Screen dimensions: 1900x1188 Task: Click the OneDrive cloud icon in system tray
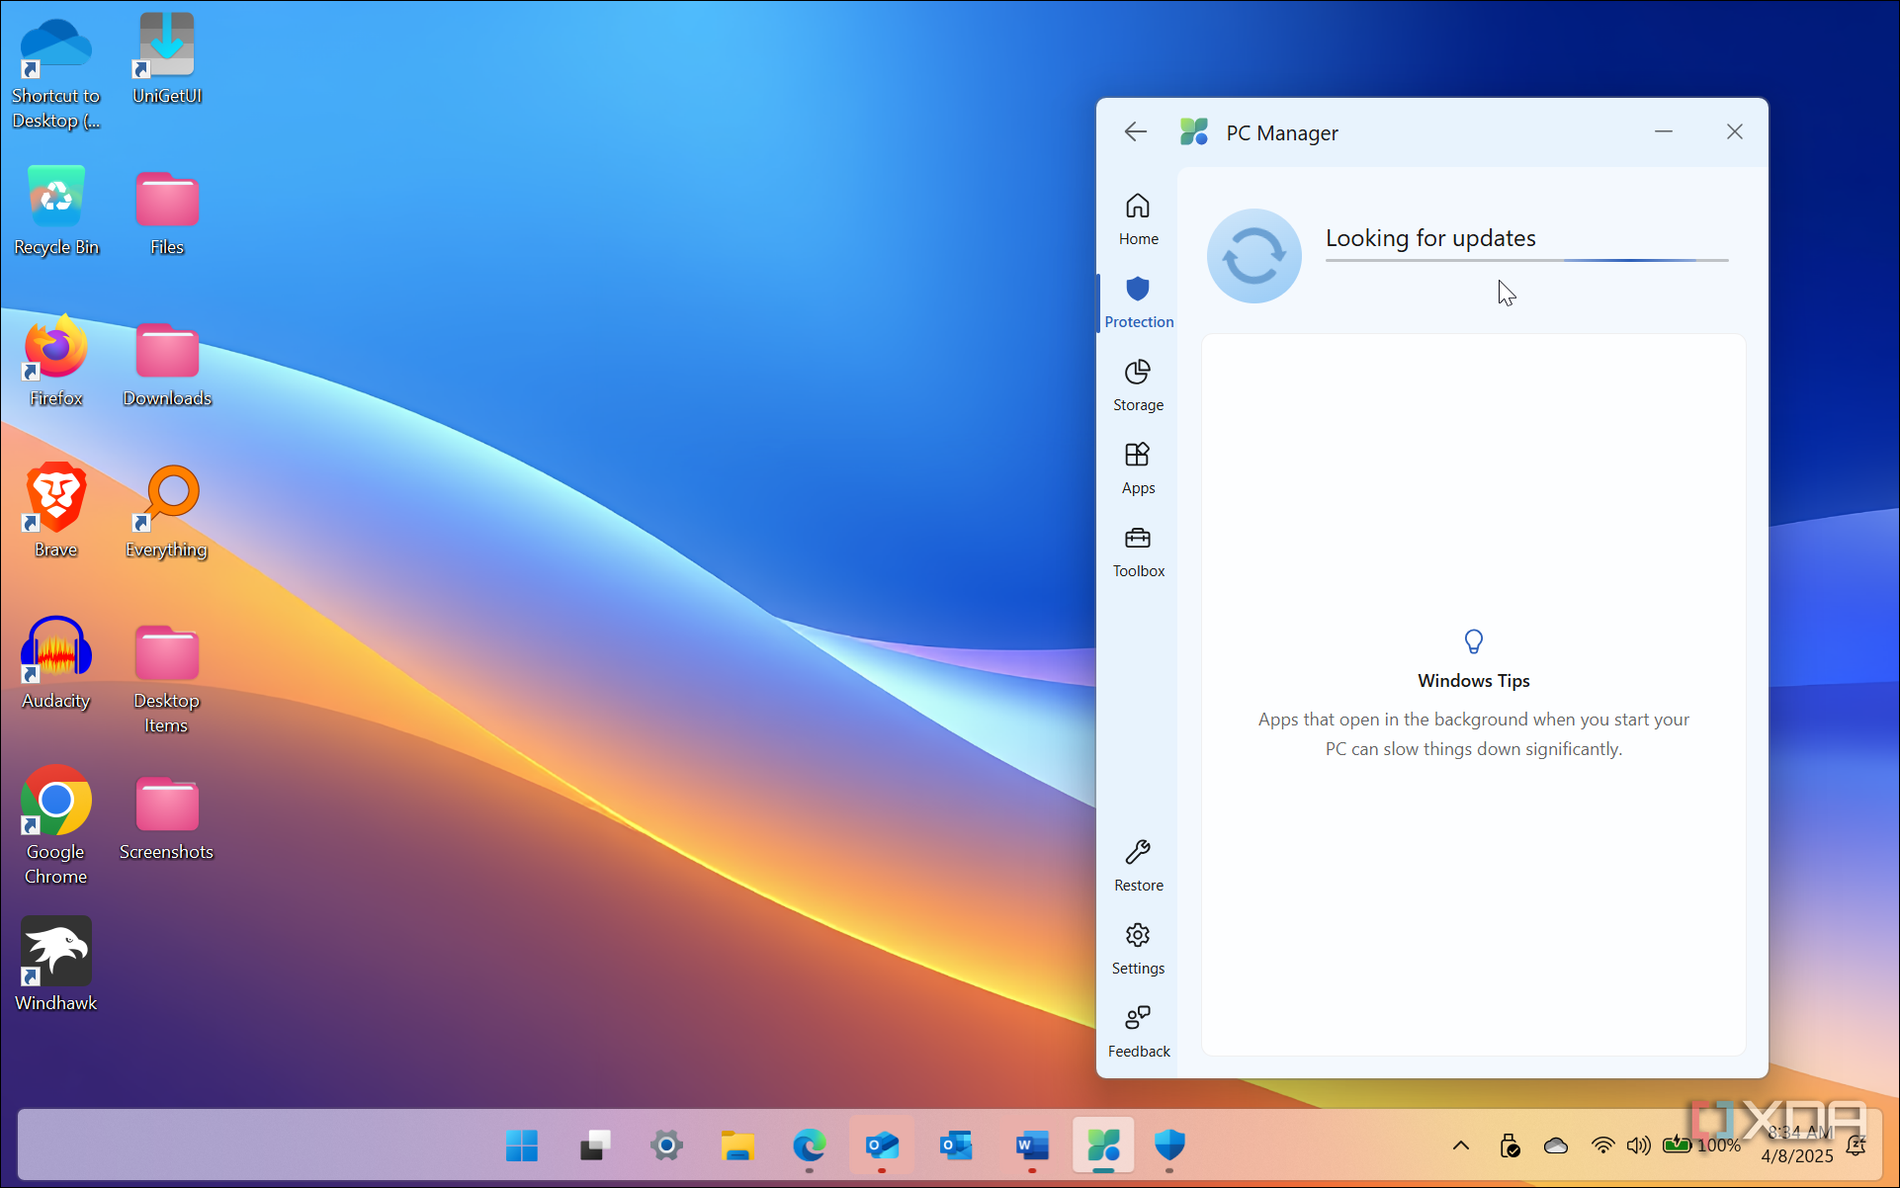(x=1555, y=1146)
